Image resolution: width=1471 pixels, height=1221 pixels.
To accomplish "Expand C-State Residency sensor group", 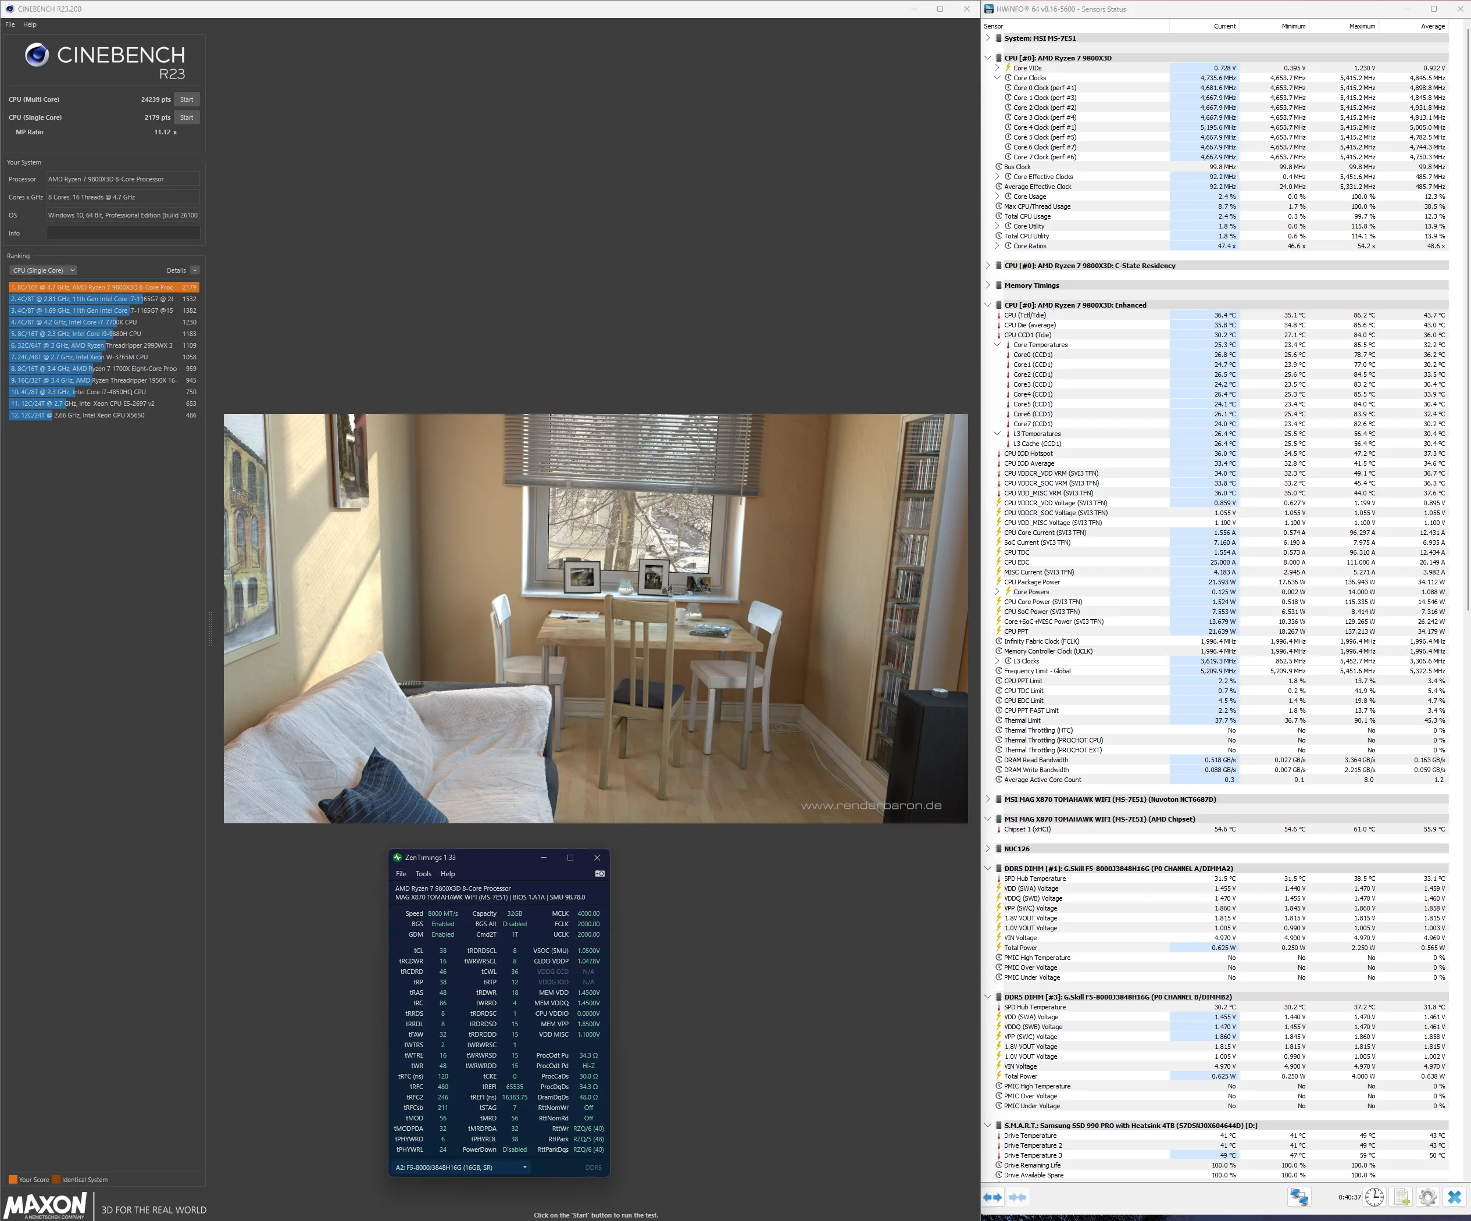I will pos(988,266).
